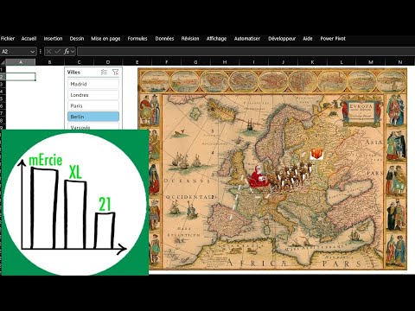Screen dimensions: 415x311
Task: Click the Europa title cartouche on map
Action: point(361,112)
